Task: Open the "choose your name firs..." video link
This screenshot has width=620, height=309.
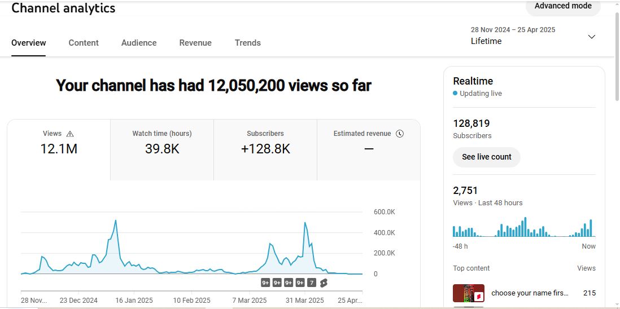Action: coord(530,293)
